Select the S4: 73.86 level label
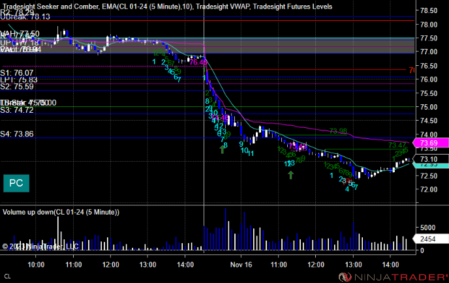 click(17, 134)
